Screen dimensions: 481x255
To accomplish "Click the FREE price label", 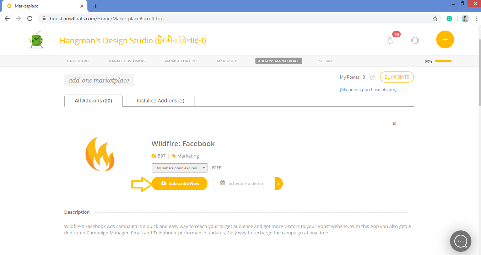I will [x=216, y=168].
